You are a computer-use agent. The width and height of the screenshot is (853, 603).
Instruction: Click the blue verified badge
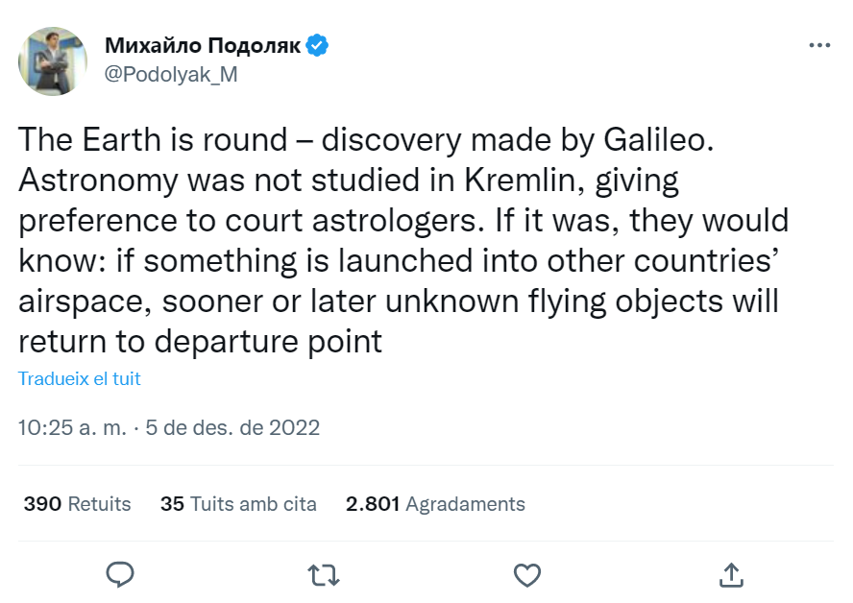pyautogui.click(x=318, y=45)
